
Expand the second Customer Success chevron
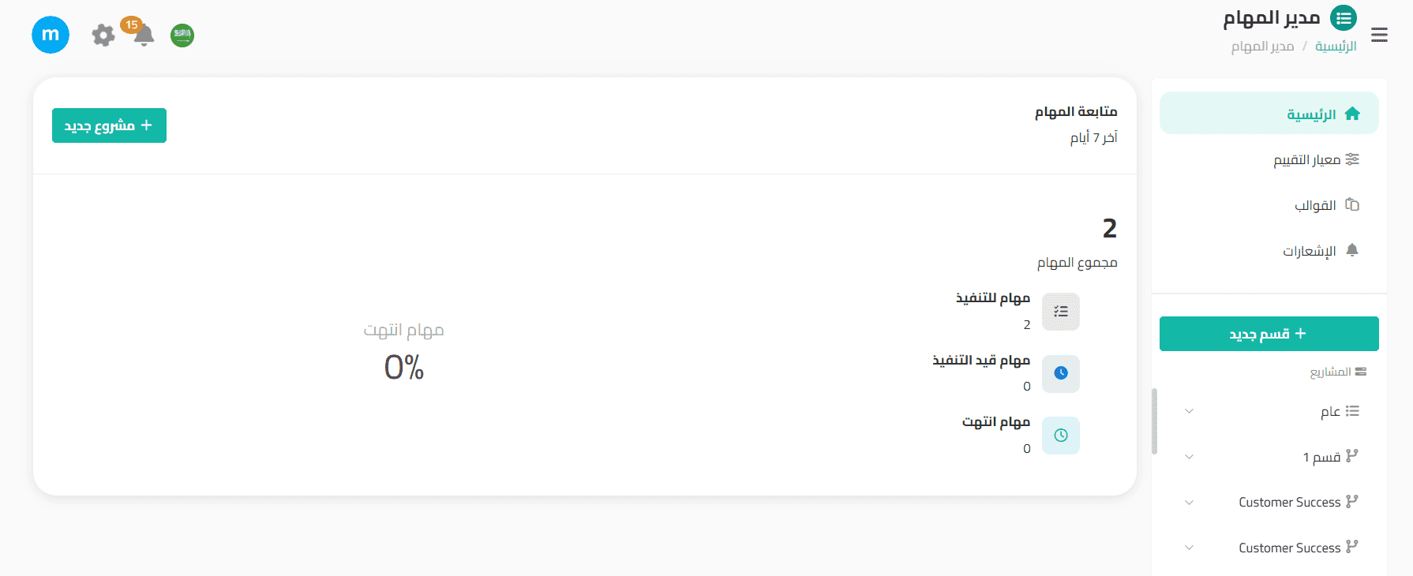(1189, 548)
